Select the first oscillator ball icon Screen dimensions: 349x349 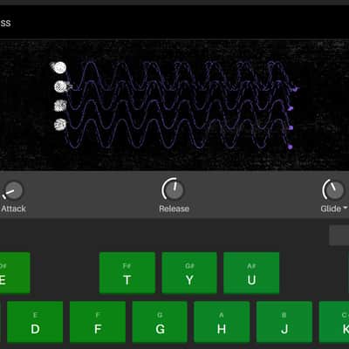59,67
